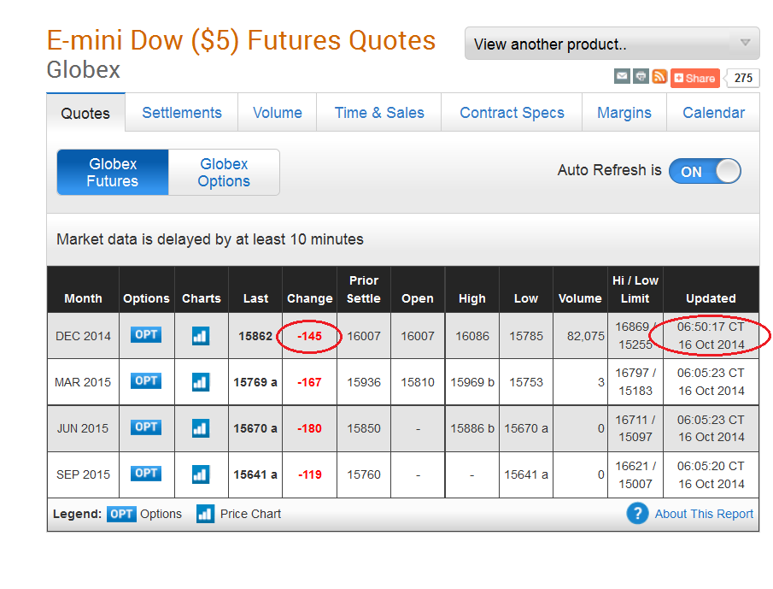The width and height of the screenshot is (773, 589).
Task: Click the prior settle value 15760
Action: pyautogui.click(x=364, y=474)
